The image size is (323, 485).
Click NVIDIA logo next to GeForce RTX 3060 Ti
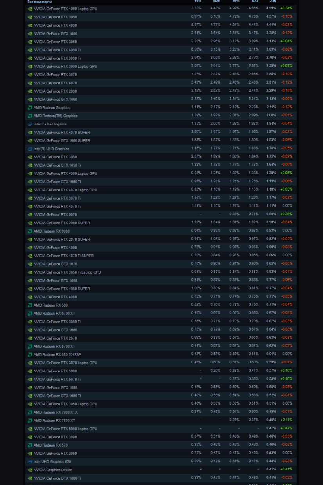pyautogui.click(x=30, y=58)
